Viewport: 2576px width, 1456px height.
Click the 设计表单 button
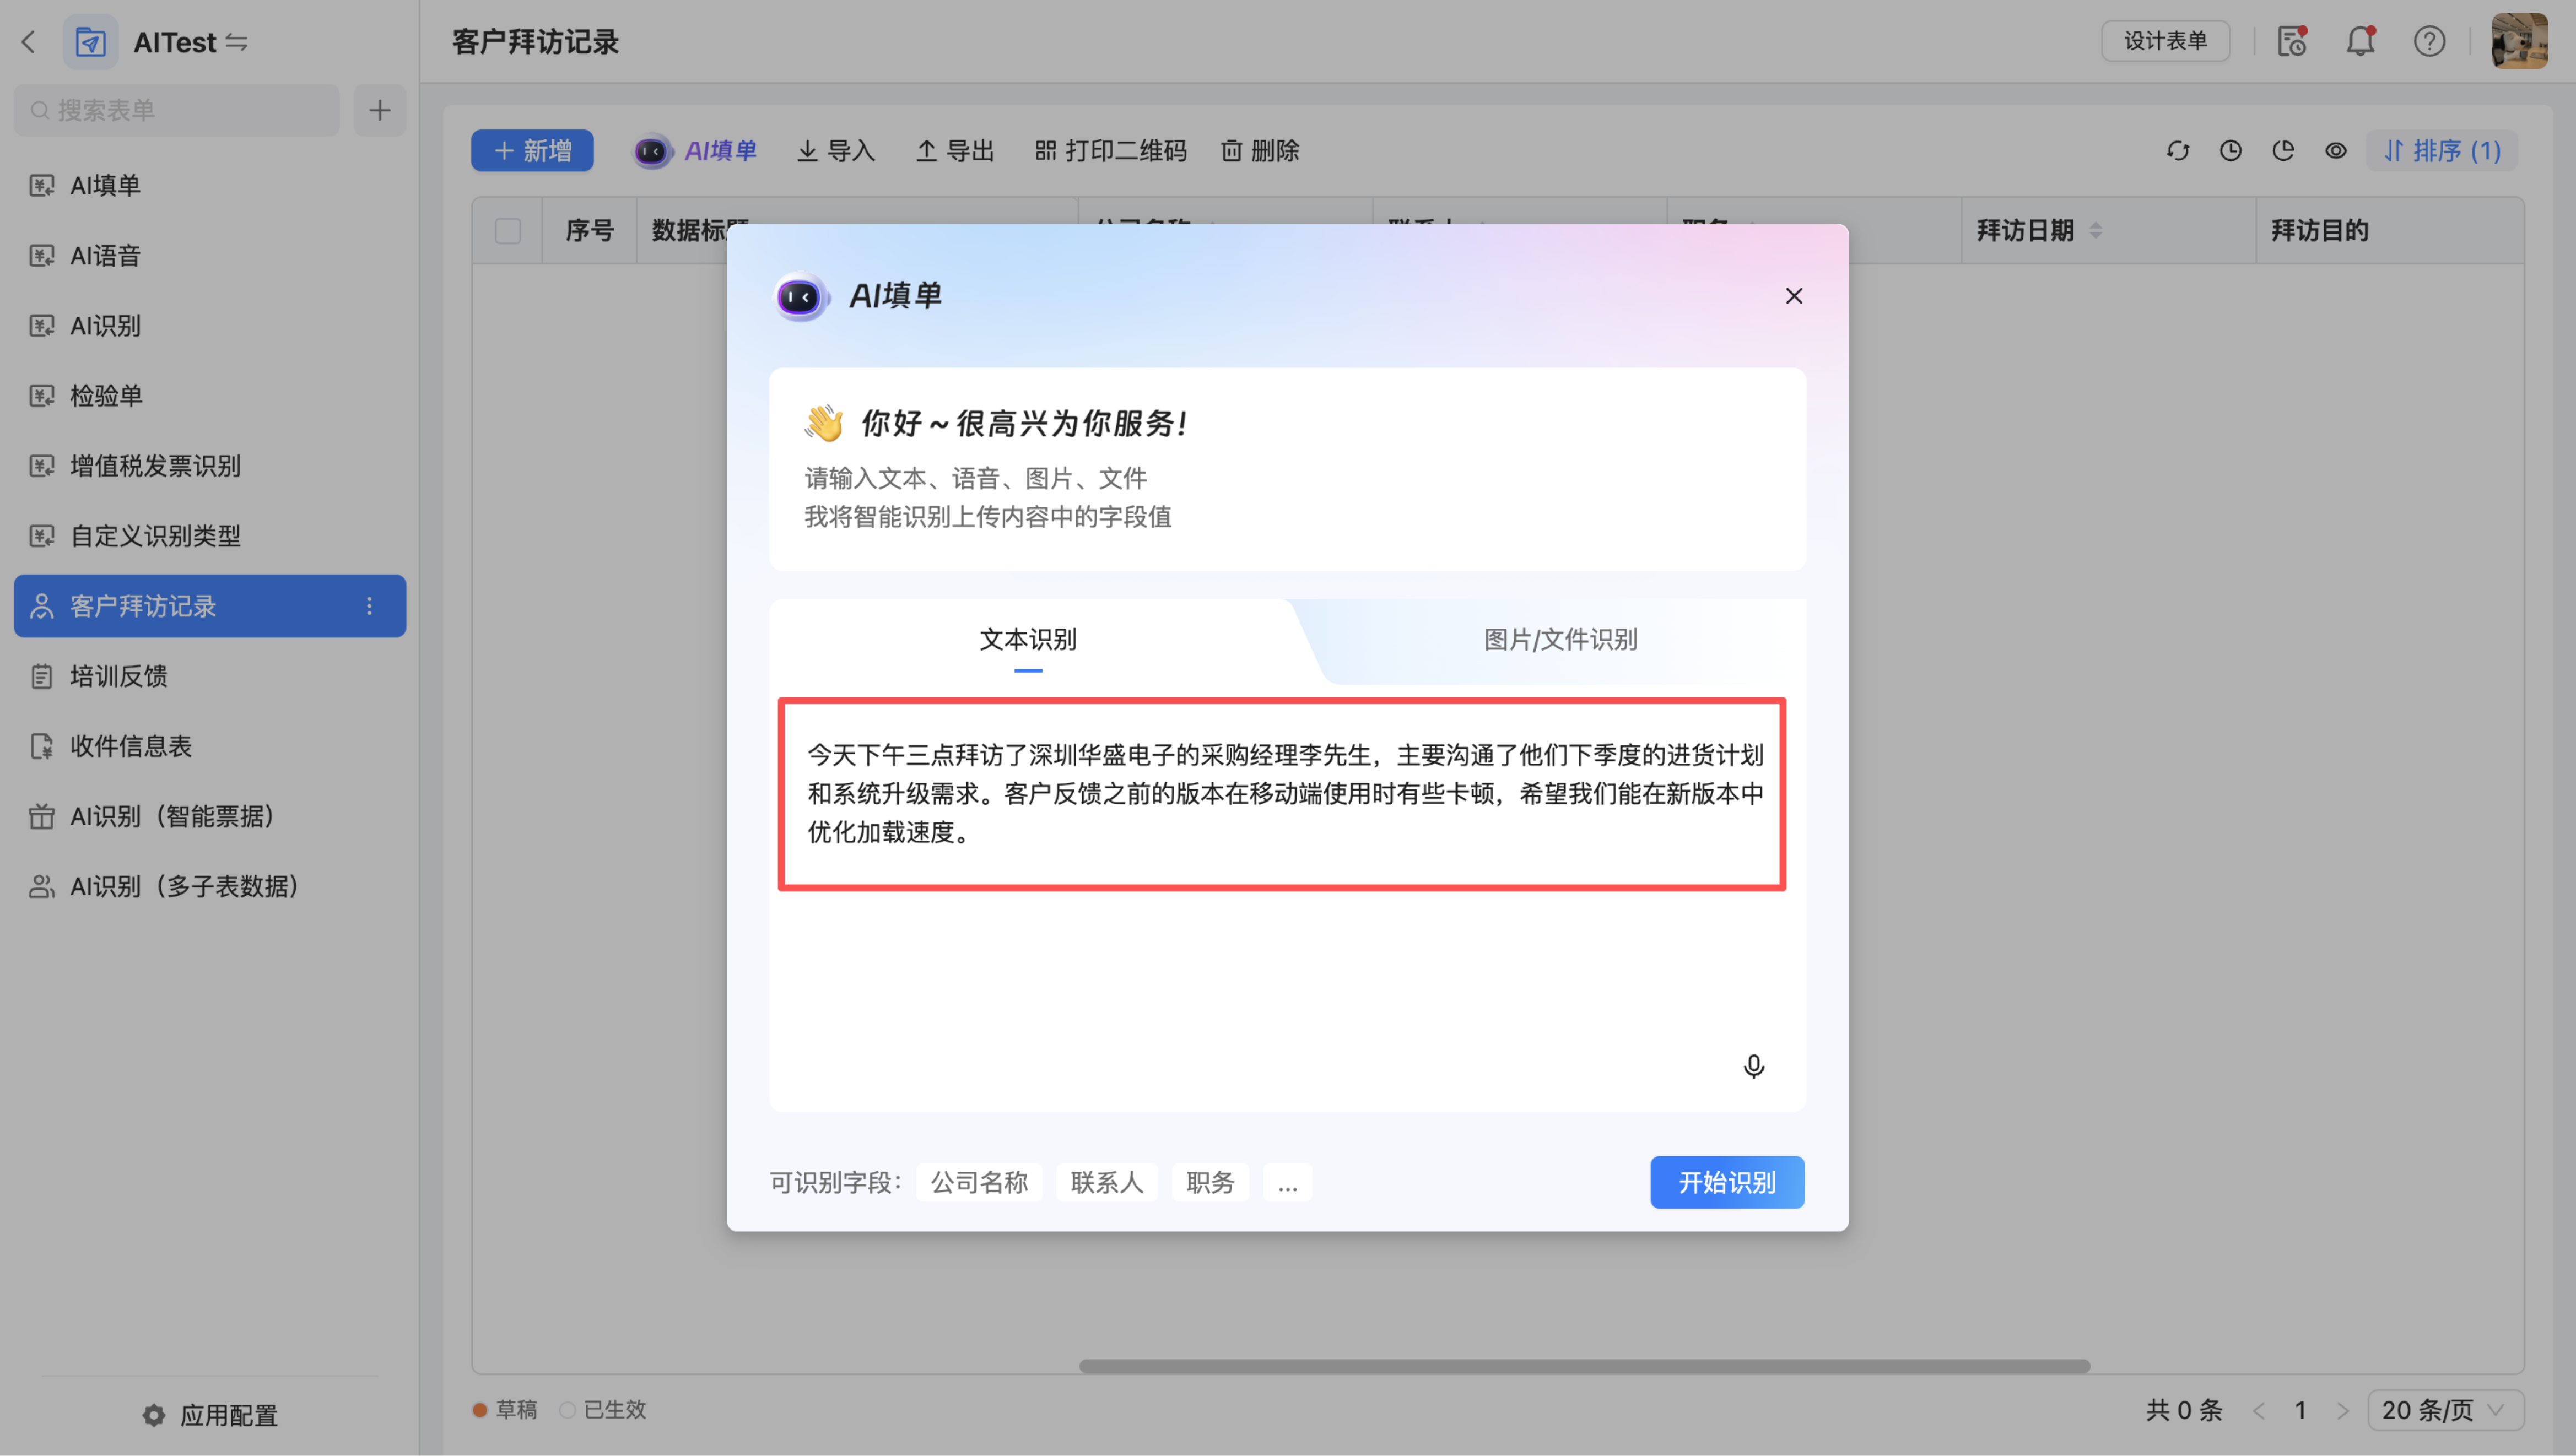(x=2165, y=41)
